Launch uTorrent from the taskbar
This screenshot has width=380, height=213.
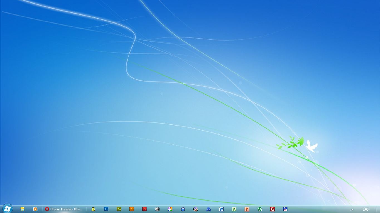260,209
